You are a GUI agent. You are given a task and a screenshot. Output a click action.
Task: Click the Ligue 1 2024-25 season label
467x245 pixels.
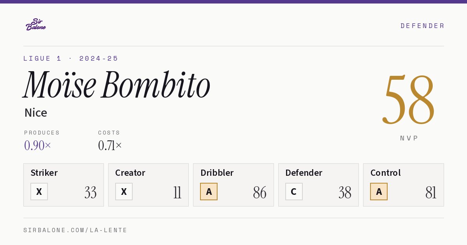point(71,58)
